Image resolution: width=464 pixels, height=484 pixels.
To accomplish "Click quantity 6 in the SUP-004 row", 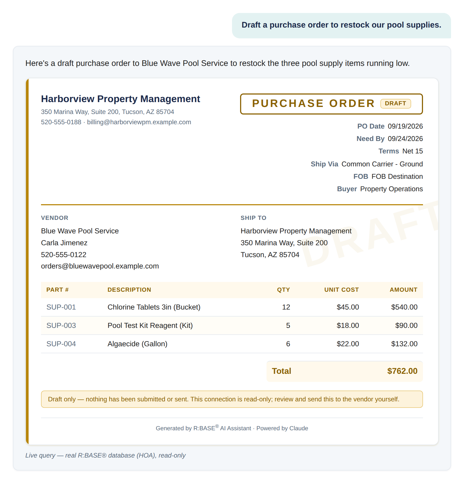I will click(288, 344).
